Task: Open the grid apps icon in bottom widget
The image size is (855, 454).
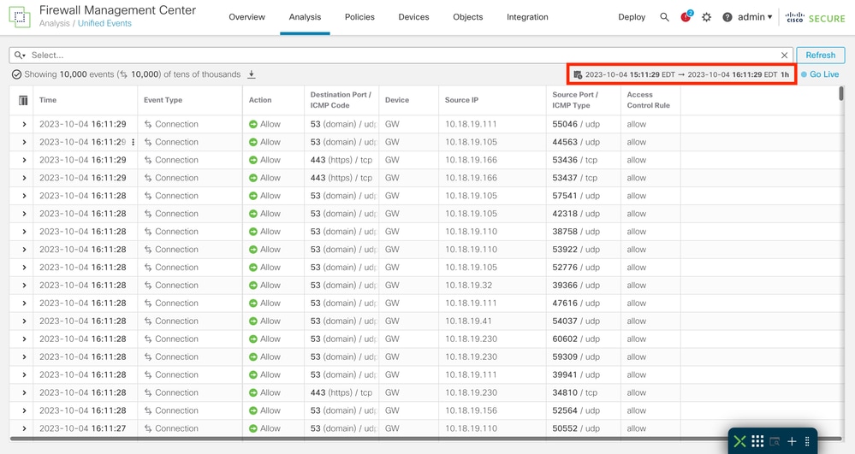Action: (757, 441)
